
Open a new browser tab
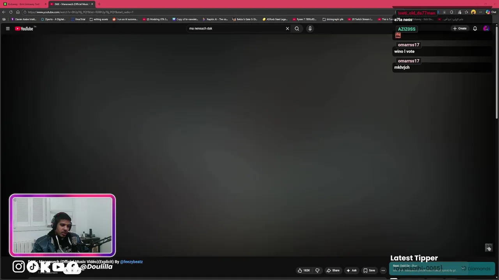coord(99,4)
